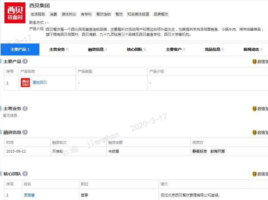Open the 廉政西贝 product link

pyautogui.click(x=40, y=83)
